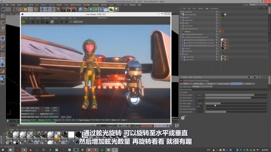Pause rendering in Live Viewer
The image size is (271, 152).
(33, 22)
